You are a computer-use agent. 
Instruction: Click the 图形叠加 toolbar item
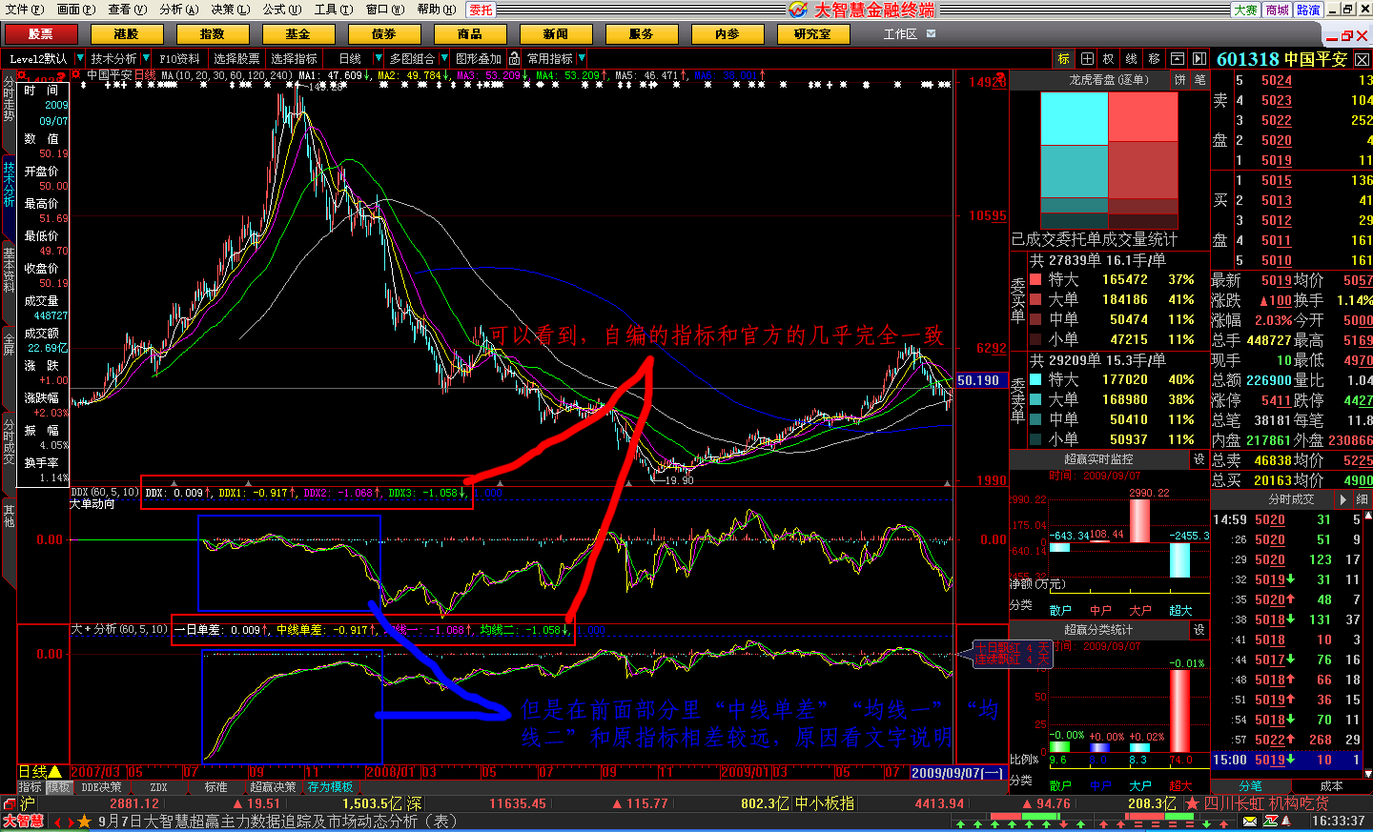tap(479, 59)
